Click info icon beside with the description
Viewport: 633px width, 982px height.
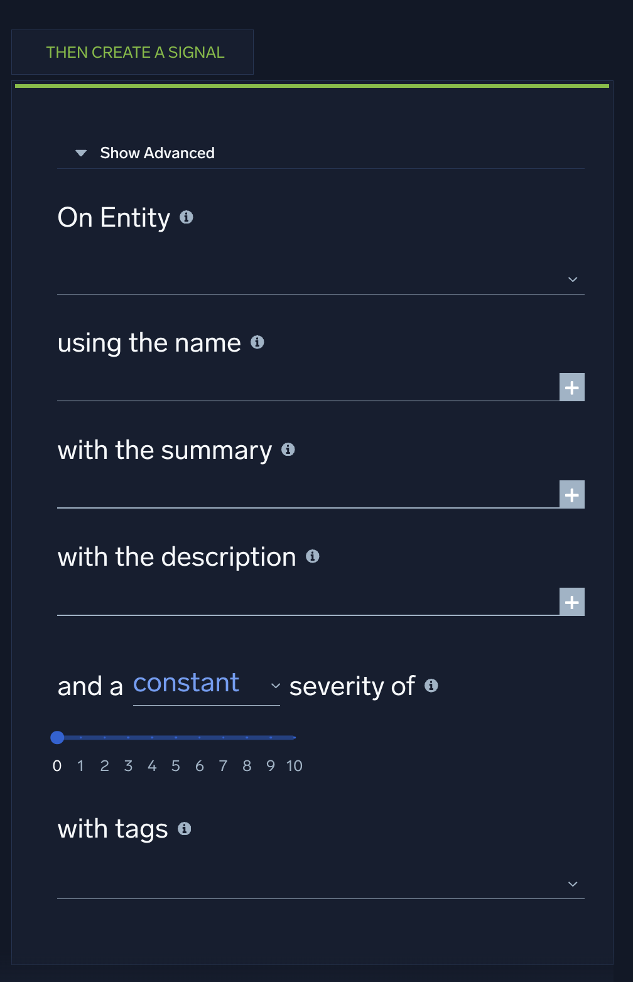click(x=312, y=556)
